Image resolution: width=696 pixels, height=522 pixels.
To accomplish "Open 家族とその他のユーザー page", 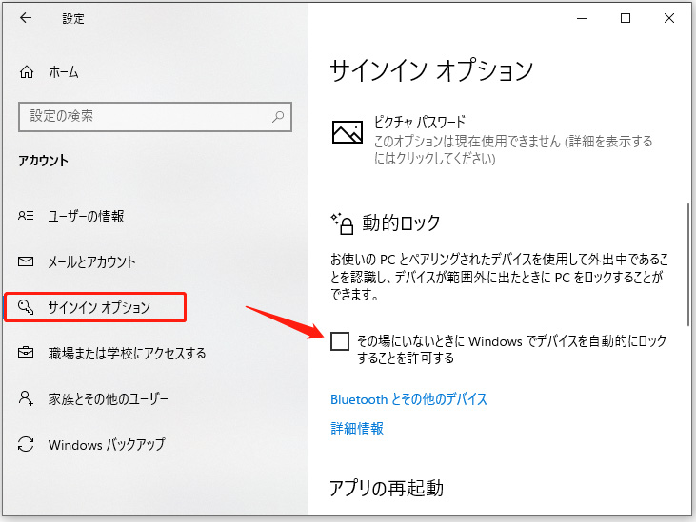I will click(x=108, y=398).
